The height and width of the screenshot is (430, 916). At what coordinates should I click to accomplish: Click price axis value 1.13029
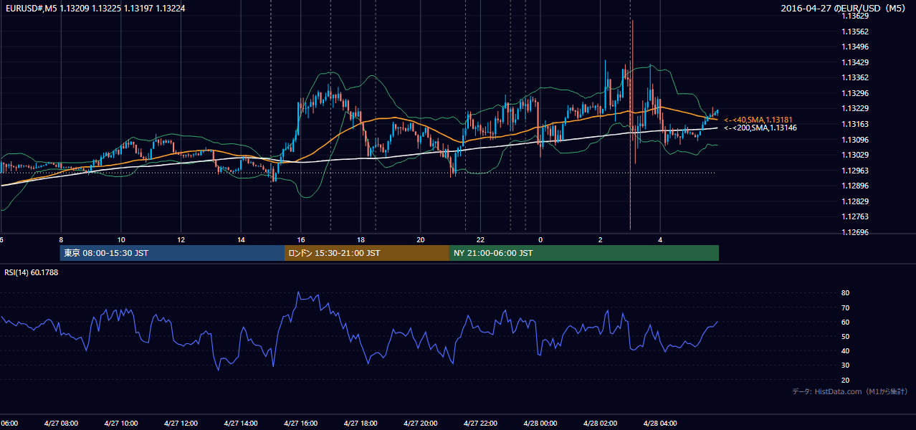tap(854, 155)
